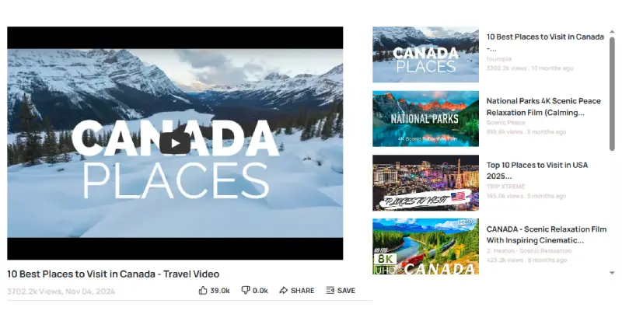Open 'CANADA - Scenic Relaxation Film' title

click(547, 235)
